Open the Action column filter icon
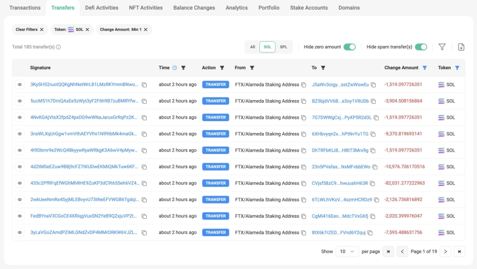Image resolution: width=477 pixels, height=269 pixels. (222, 68)
